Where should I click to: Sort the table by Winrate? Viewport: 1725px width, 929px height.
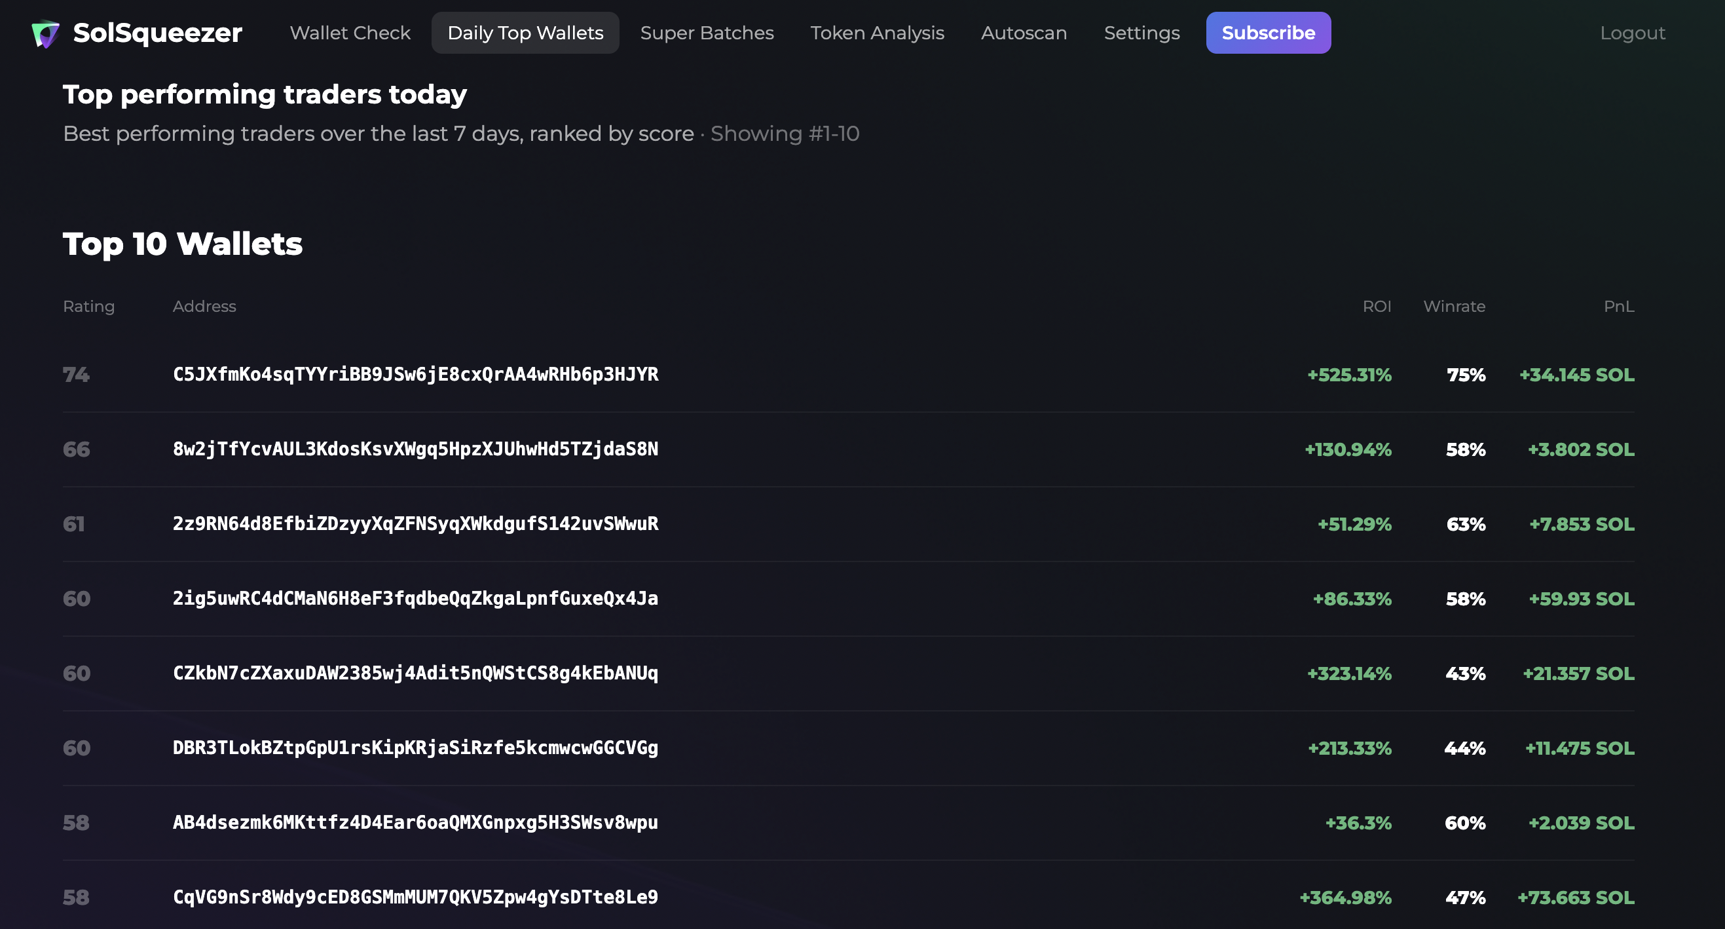[1454, 306]
